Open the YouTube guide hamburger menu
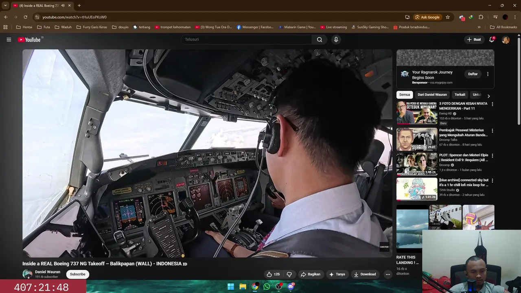The width and height of the screenshot is (521, 293). pyautogui.click(x=9, y=39)
